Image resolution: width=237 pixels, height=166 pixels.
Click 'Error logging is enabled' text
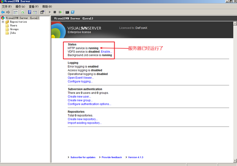tap(83, 66)
